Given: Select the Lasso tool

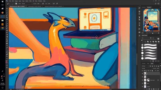Looking at the screenshot, I should (x=7, y=13).
